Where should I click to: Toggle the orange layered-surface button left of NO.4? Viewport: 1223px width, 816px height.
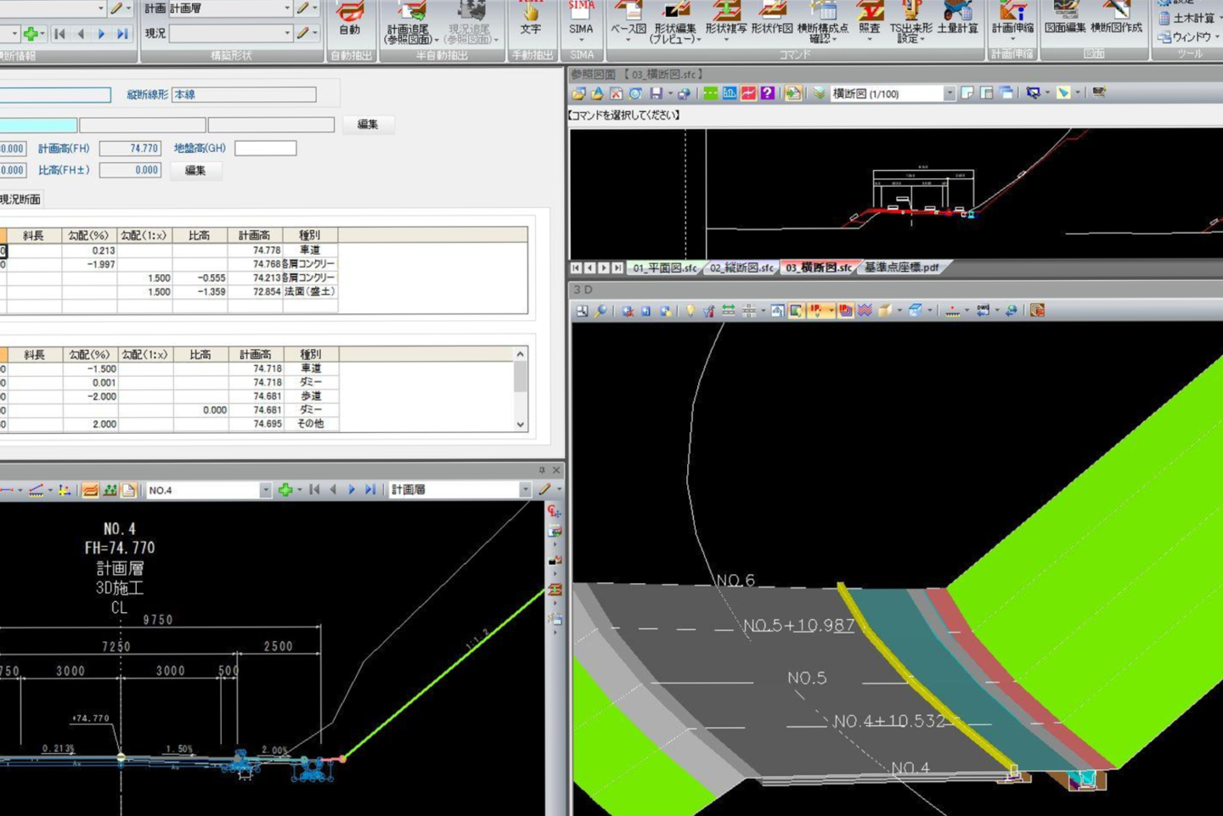click(x=90, y=490)
